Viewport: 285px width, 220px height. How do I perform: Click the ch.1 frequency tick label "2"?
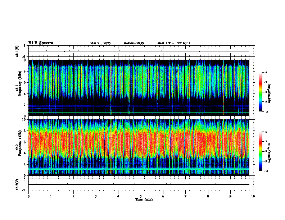[25, 105]
